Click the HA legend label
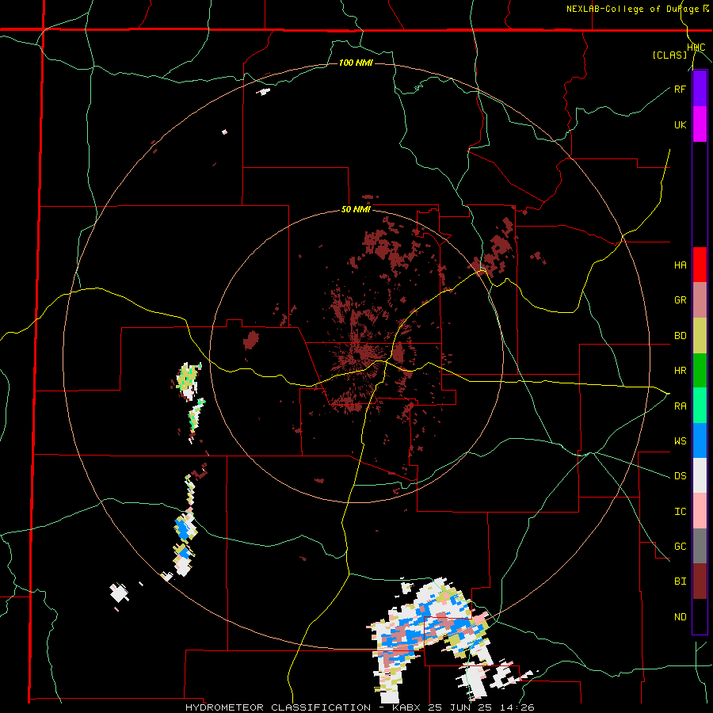The image size is (713, 713). pos(680,265)
